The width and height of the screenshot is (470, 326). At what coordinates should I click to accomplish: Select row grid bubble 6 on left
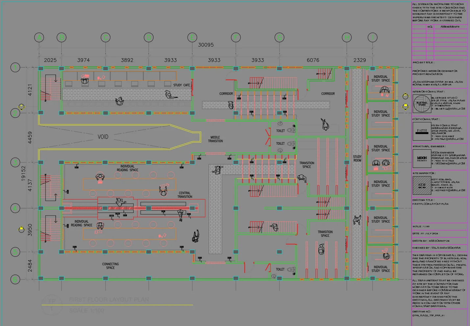tap(15, 280)
